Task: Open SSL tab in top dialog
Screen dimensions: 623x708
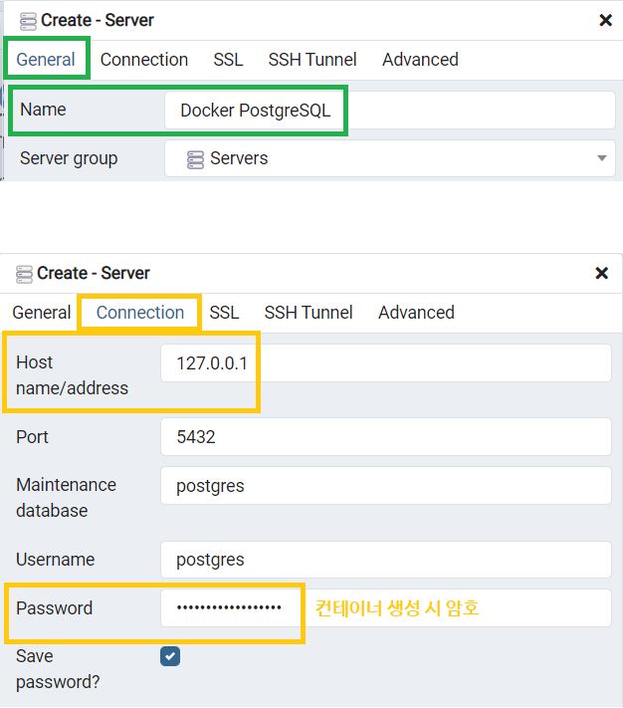Action: 228,60
